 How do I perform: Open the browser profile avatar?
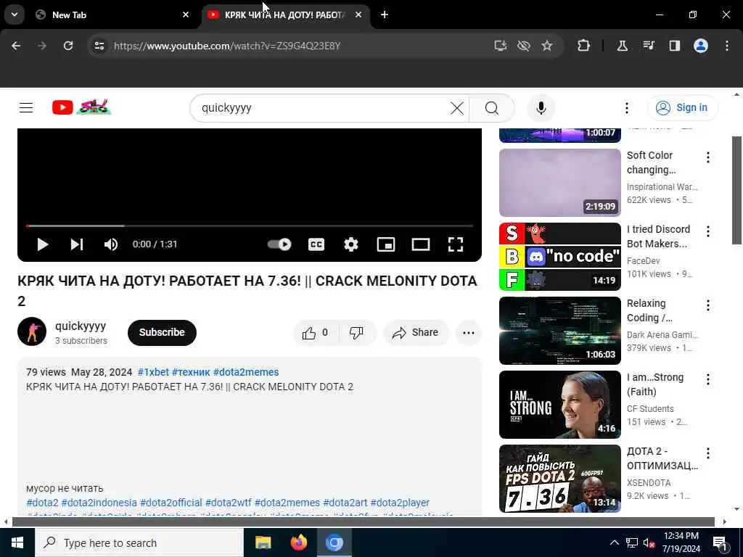point(701,46)
